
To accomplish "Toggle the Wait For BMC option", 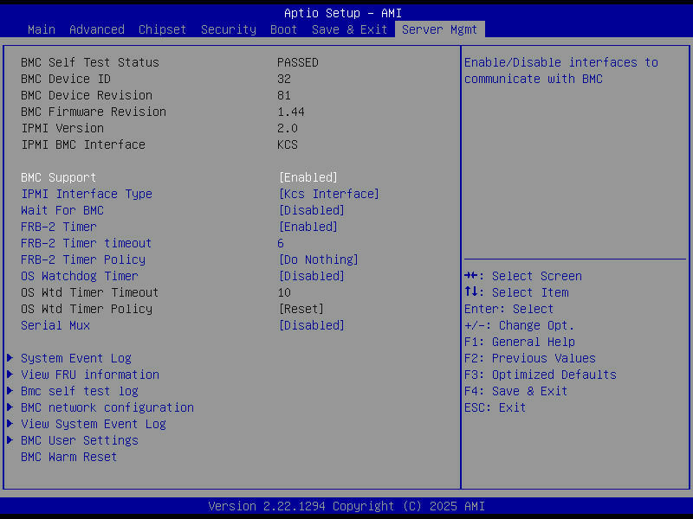I will point(310,209).
